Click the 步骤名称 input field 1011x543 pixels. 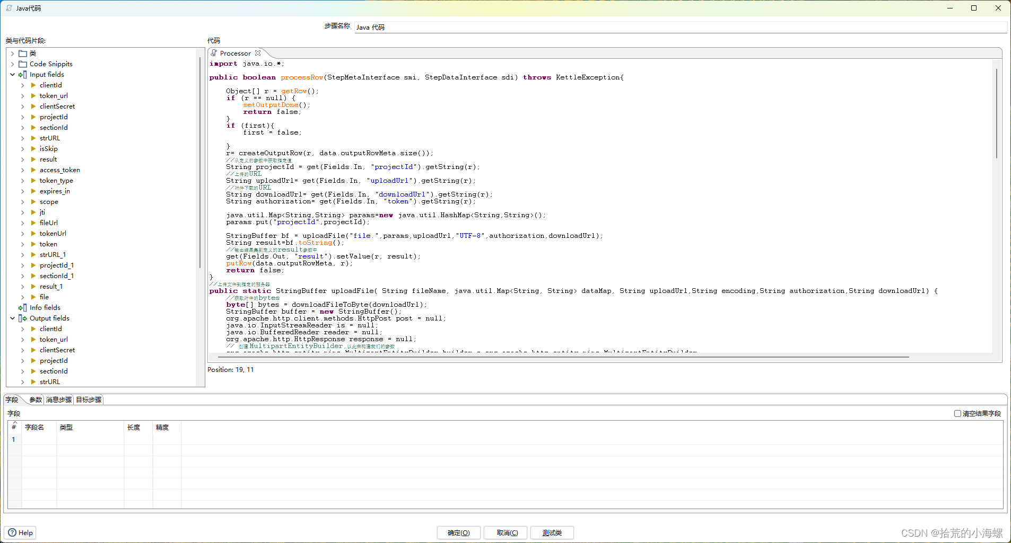pyautogui.click(x=679, y=27)
